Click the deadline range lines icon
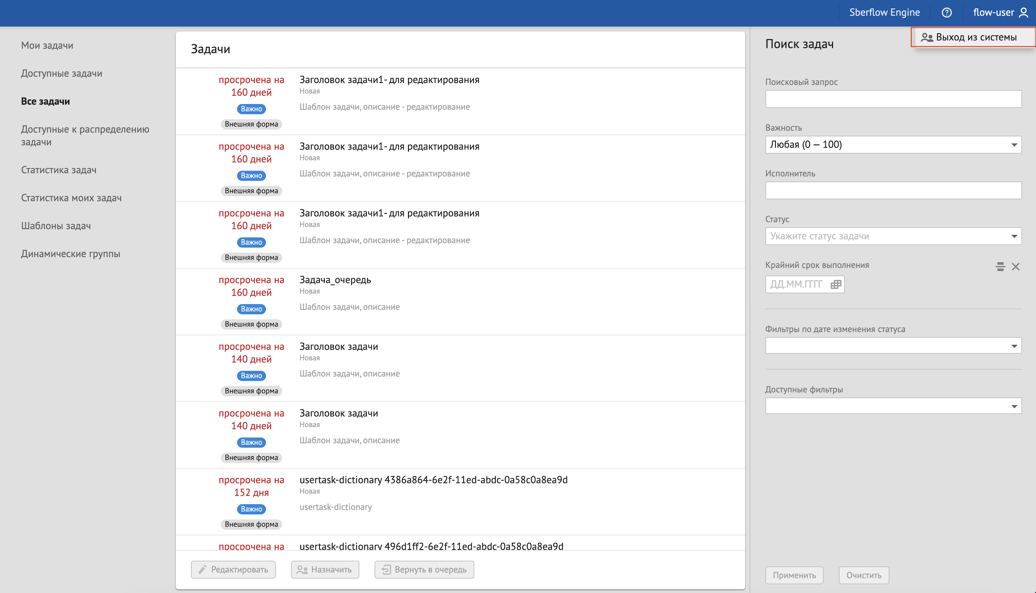 (x=1000, y=267)
